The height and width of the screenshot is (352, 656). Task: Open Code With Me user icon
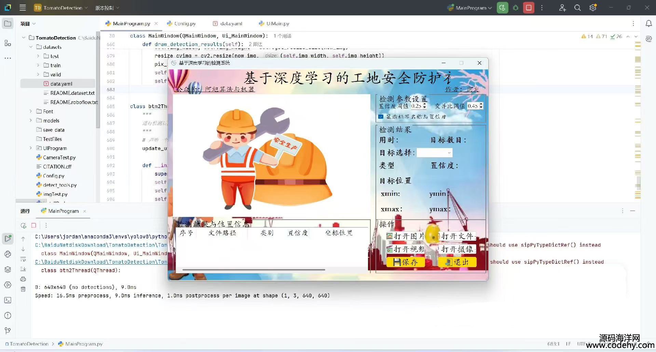click(562, 8)
